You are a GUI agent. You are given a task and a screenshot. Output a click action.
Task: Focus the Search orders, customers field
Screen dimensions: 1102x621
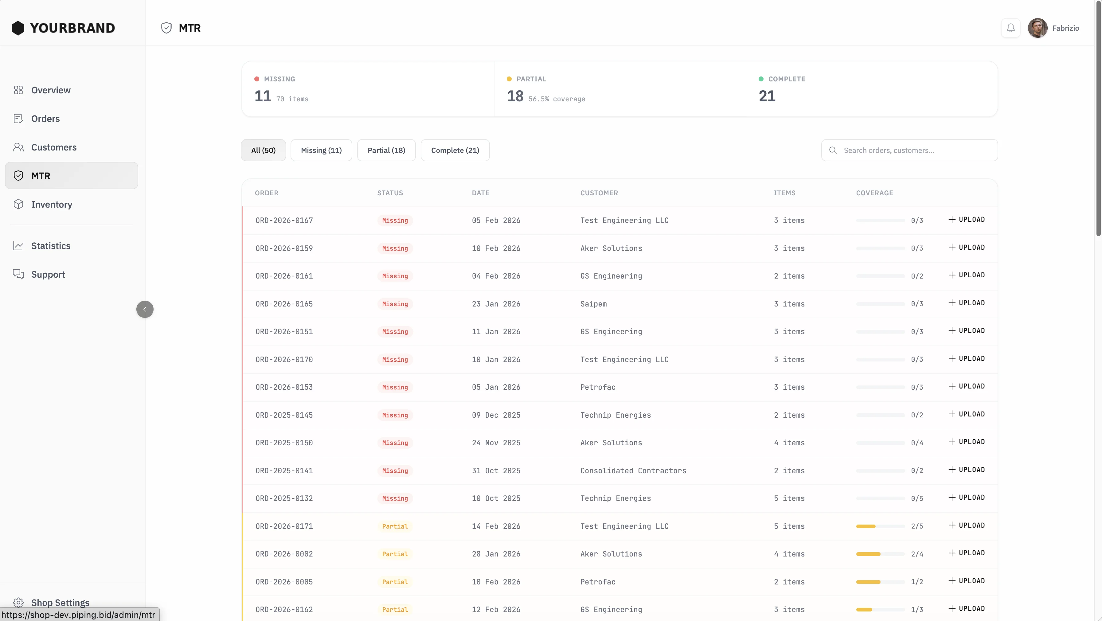[916, 150]
